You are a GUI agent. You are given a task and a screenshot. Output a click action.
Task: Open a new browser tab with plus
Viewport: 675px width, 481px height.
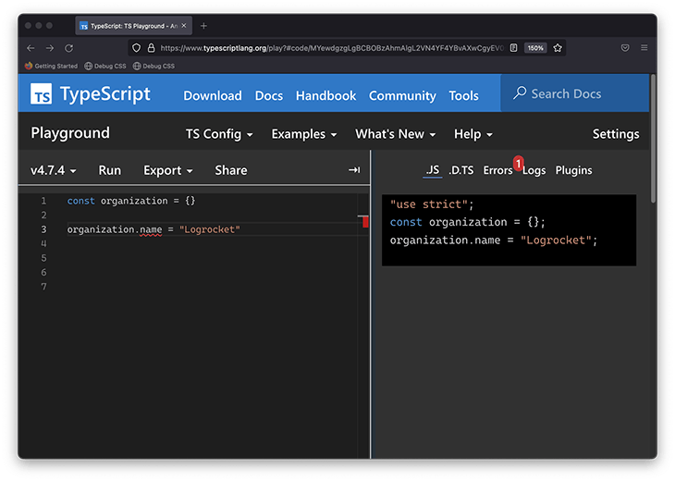point(203,26)
